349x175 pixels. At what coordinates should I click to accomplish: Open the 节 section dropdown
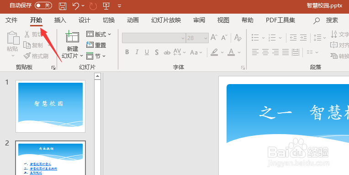point(96,56)
